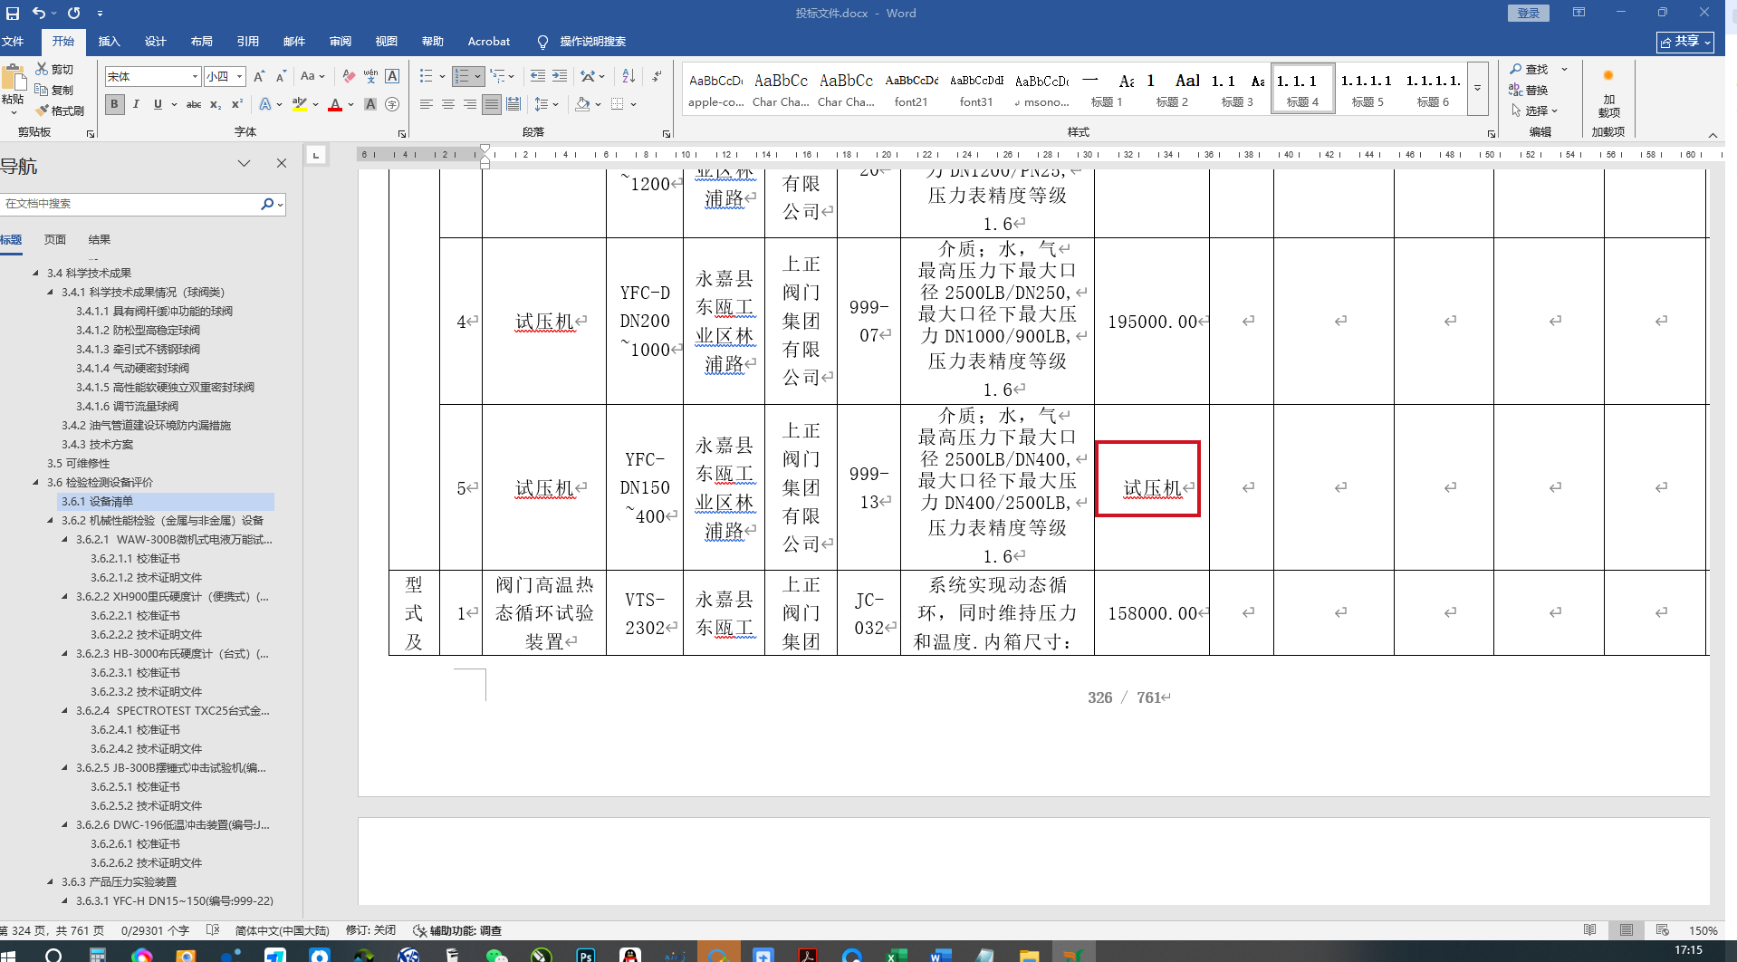Center-align the paragraph
This screenshot has width=1737, height=962.
point(447,105)
